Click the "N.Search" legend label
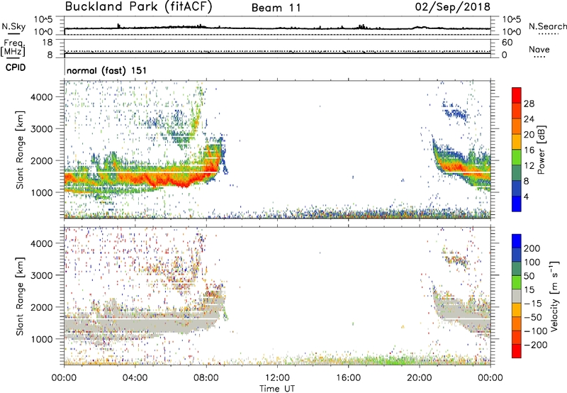 [x=548, y=26]
